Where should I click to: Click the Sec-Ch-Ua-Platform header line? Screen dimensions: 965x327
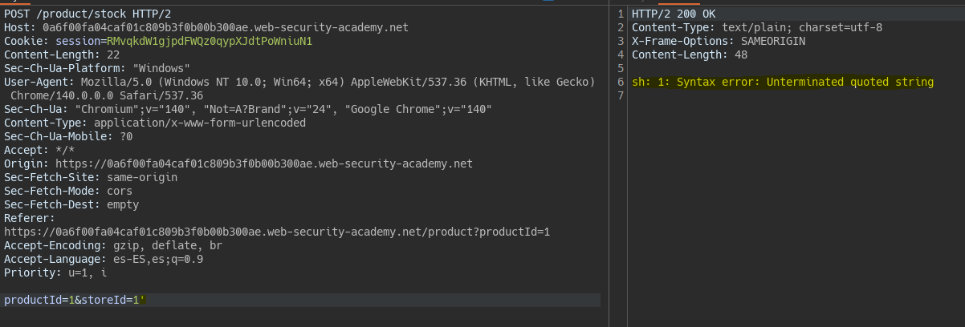[96, 68]
